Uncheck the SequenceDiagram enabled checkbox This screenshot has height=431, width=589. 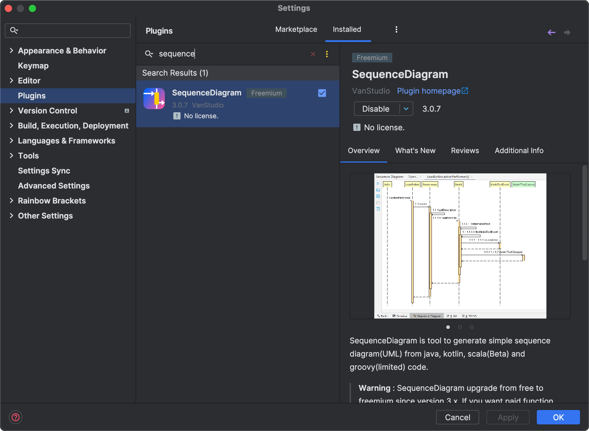click(322, 93)
